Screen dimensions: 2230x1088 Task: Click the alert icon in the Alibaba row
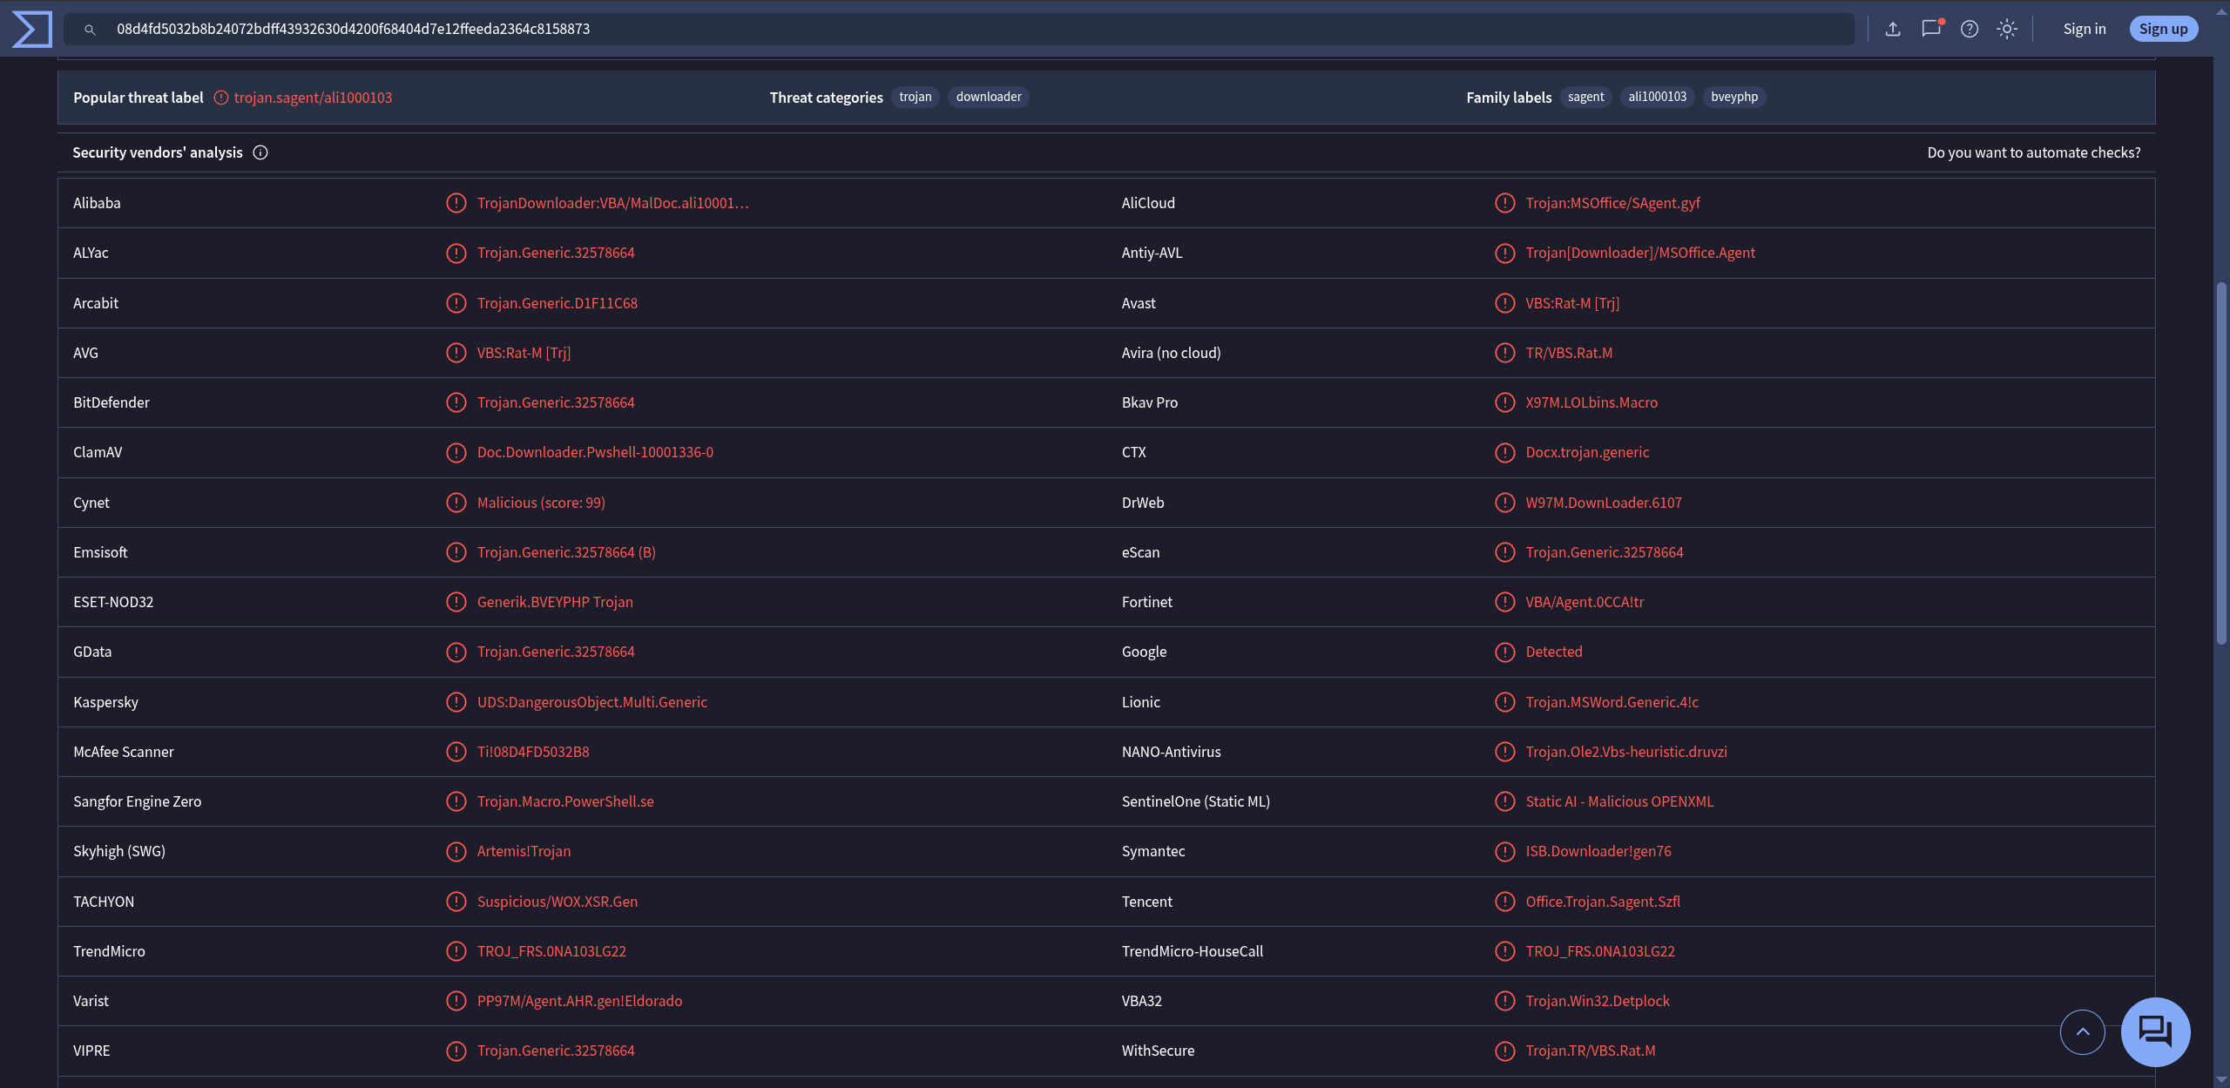click(456, 203)
